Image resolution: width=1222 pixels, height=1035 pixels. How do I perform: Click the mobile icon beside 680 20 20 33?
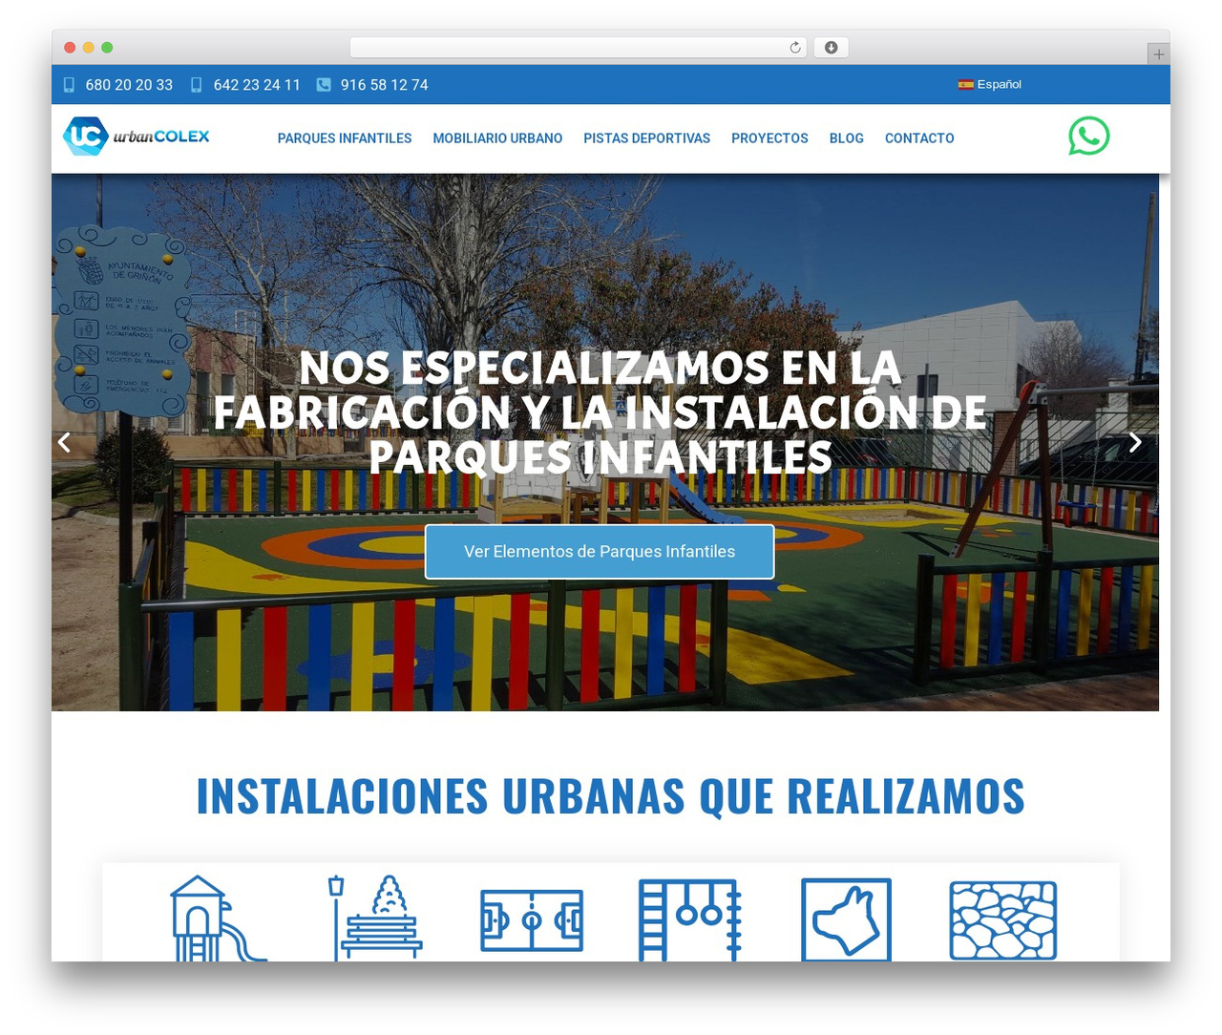69,85
